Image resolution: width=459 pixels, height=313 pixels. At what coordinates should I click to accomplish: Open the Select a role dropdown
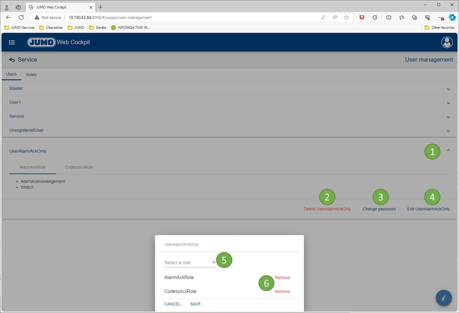click(x=190, y=263)
